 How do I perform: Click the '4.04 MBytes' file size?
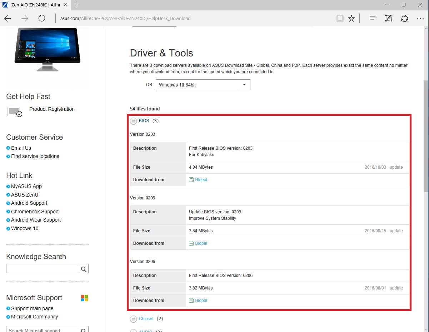click(x=201, y=167)
